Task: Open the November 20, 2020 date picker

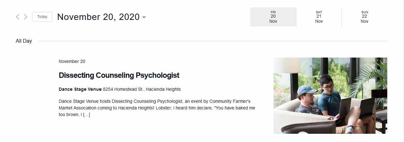Action: point(98,17)
